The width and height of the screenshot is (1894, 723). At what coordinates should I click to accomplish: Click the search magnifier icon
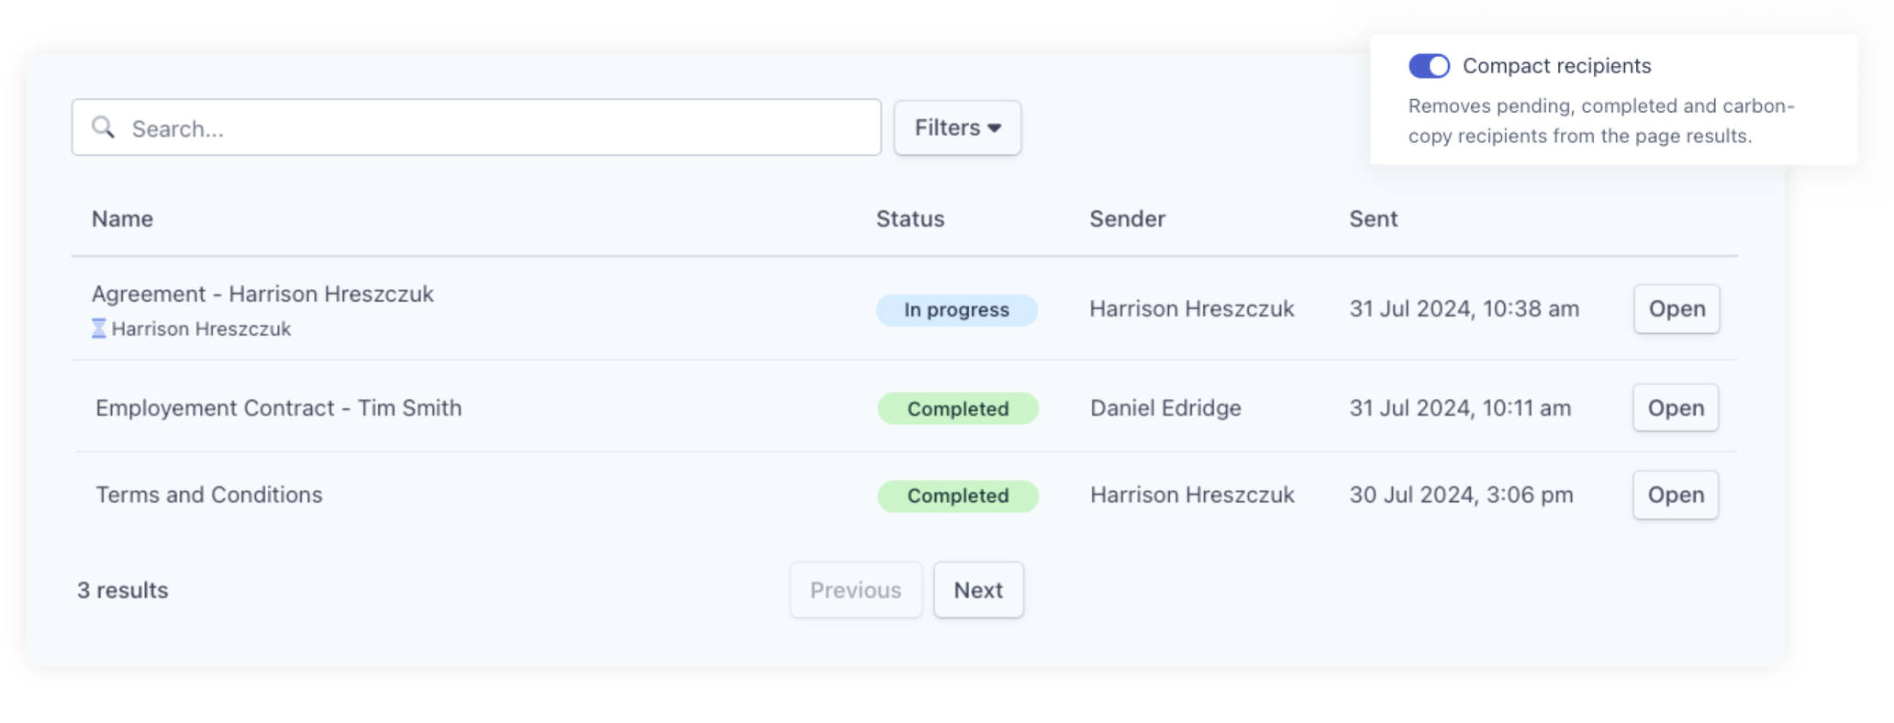coord(103,128)
